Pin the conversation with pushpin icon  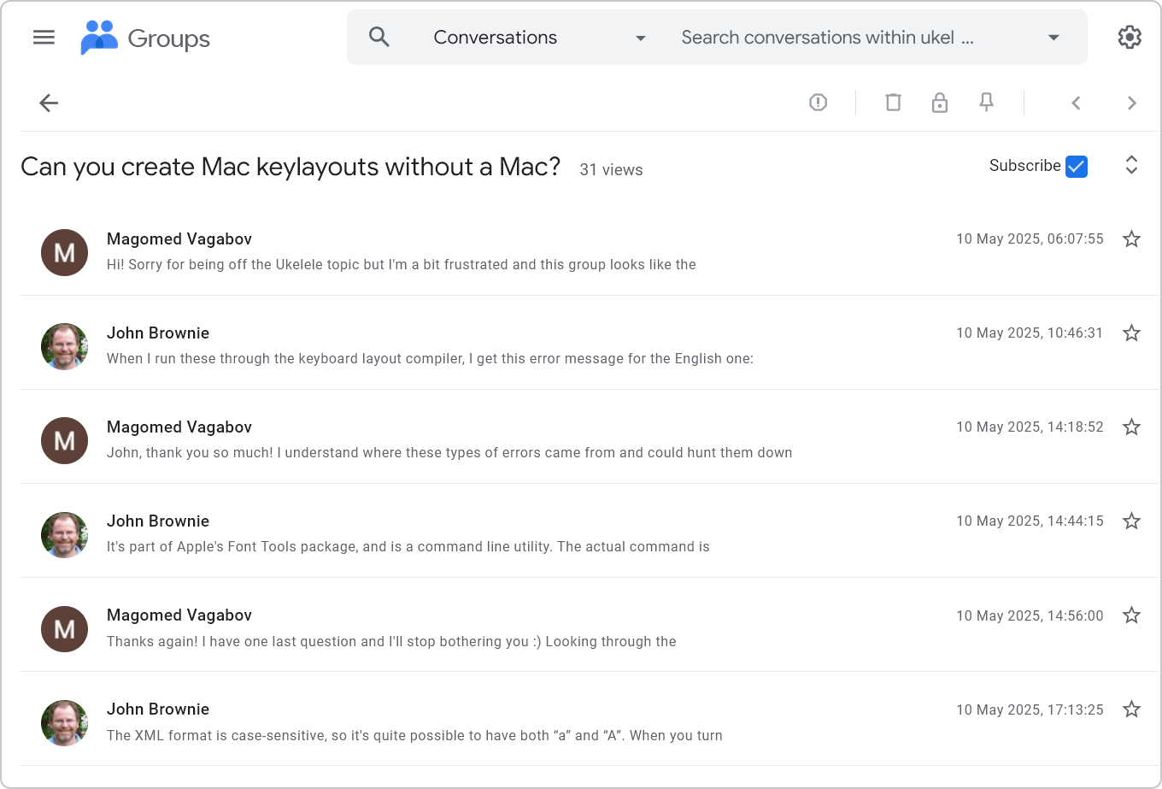coord(986,103)
